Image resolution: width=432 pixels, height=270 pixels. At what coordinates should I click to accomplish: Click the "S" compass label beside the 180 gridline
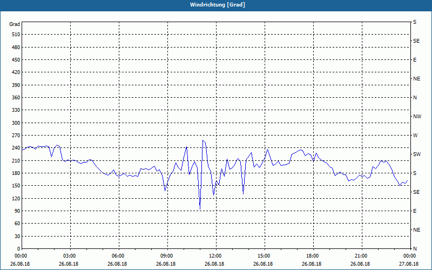click(415, 173)
